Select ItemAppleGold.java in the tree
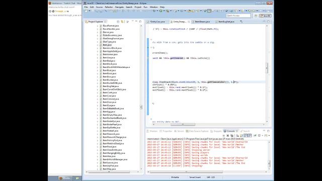The width and height of the screenshot is (322, 181). pyautogui.click(x=112, y=51)
